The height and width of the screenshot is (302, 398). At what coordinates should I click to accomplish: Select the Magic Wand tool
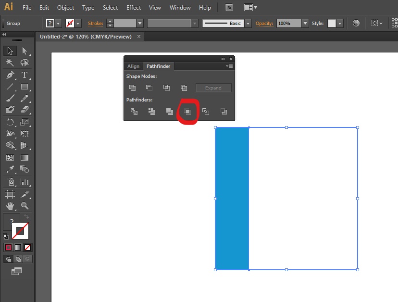point(10,63)
